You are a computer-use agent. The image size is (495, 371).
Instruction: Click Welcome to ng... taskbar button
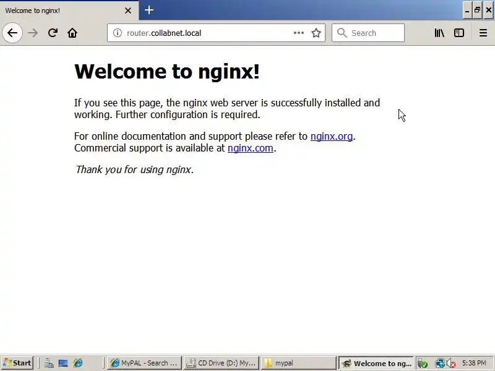376,363
